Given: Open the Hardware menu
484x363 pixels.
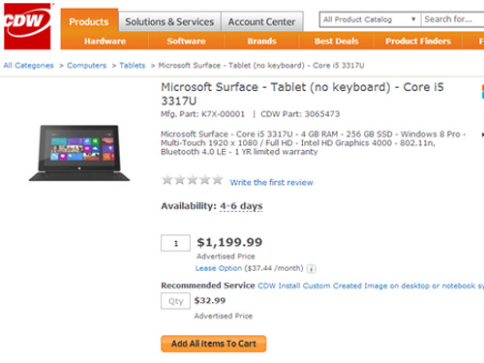Looking at the screenshot, I should (x=105, y=42).
